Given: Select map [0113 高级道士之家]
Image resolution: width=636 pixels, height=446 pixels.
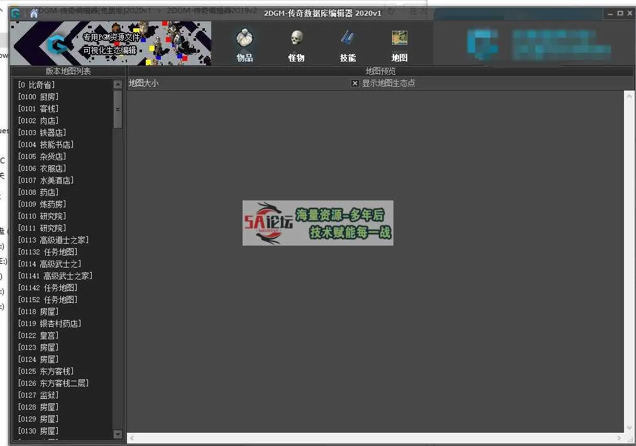Looking at the screenshot, I should point(53,240).
